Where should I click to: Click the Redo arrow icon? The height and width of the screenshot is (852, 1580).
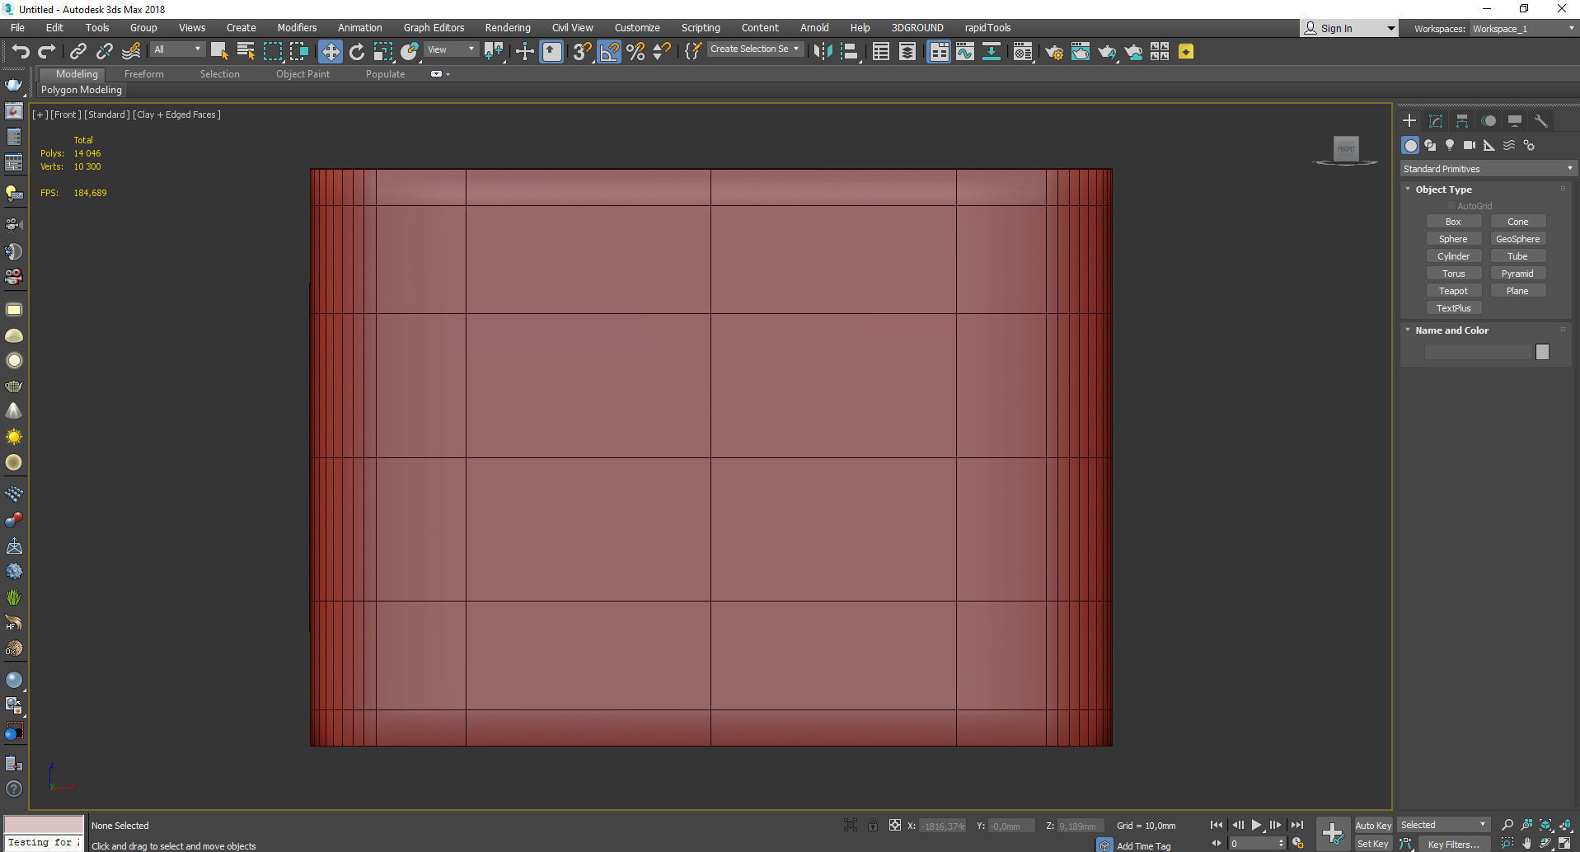tap(47, 52)
